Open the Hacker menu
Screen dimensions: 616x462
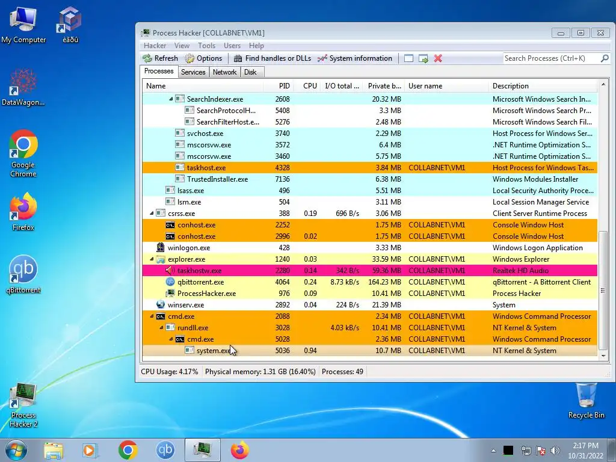(x=155, y=46)
